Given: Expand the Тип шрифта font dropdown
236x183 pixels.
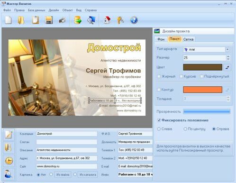Looking at the screenshot, I should (227, 49).
